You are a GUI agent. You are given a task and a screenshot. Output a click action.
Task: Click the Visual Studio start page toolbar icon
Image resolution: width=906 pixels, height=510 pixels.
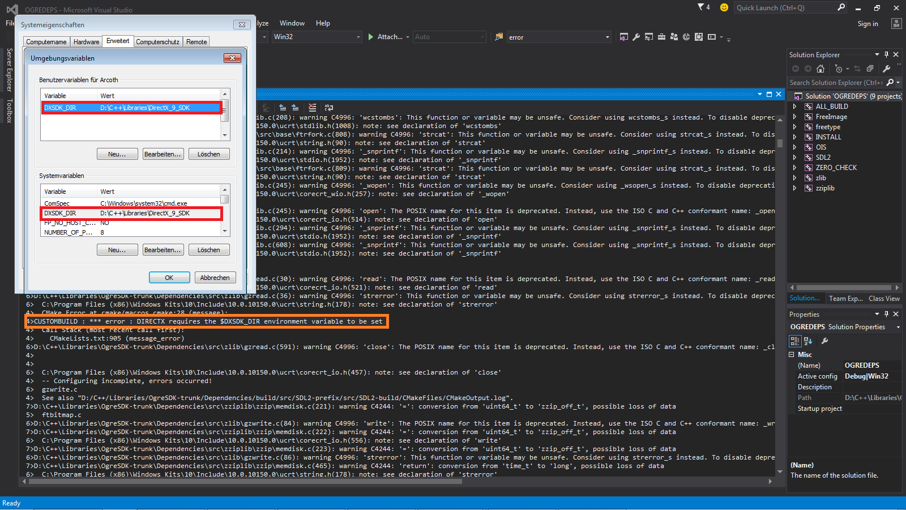(x=624, y=37)
